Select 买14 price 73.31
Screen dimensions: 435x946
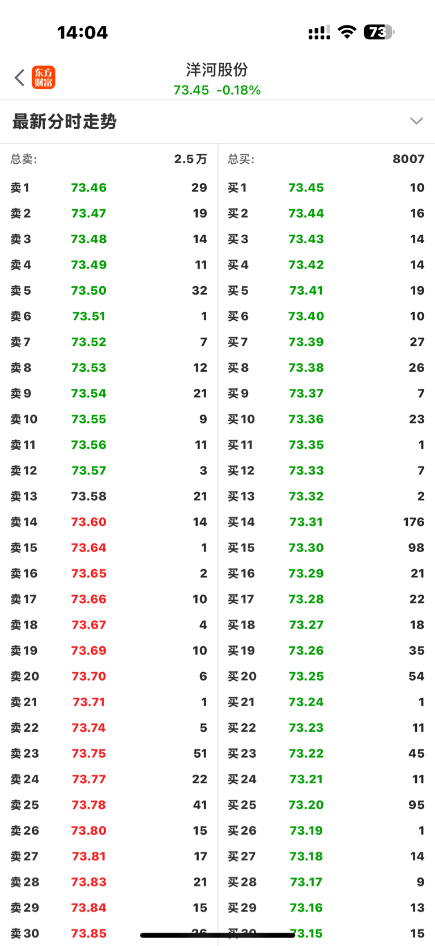pyautogui.click(x=306, y=522)
